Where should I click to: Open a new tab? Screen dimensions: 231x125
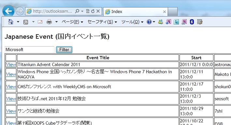click(172, 12)
